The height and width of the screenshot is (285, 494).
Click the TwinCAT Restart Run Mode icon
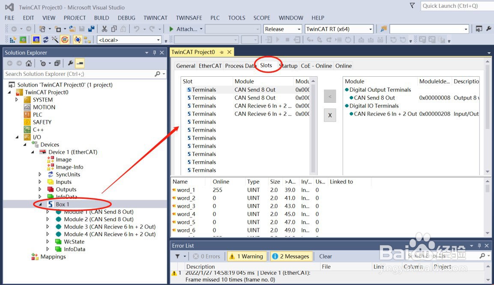point(23,40)
